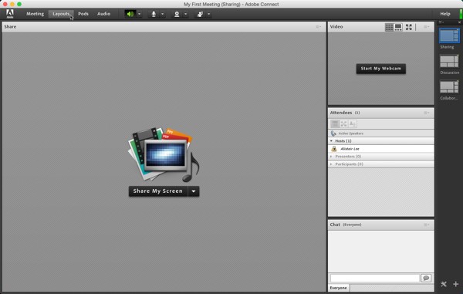Open the Share My Screen dropdown arrow
The width and height of the screenshot is (463, 294).
pos(194,191)
